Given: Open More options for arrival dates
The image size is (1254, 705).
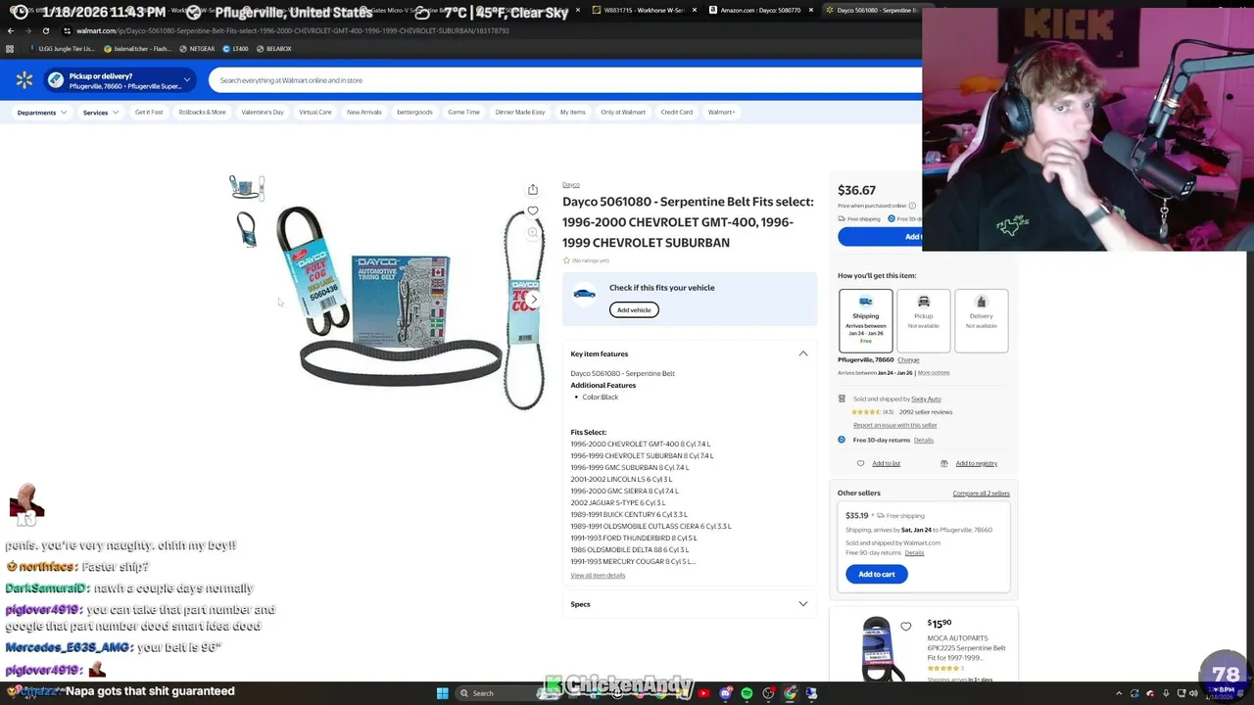Looking at the screenshot, I should coord(934,372).
